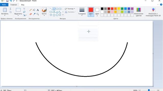Select the Polygon shape
The image size is (163, 91).
[54, 12]
